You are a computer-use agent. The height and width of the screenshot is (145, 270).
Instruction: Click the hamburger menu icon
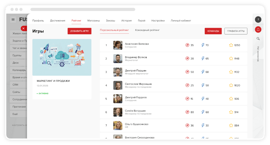13,20
